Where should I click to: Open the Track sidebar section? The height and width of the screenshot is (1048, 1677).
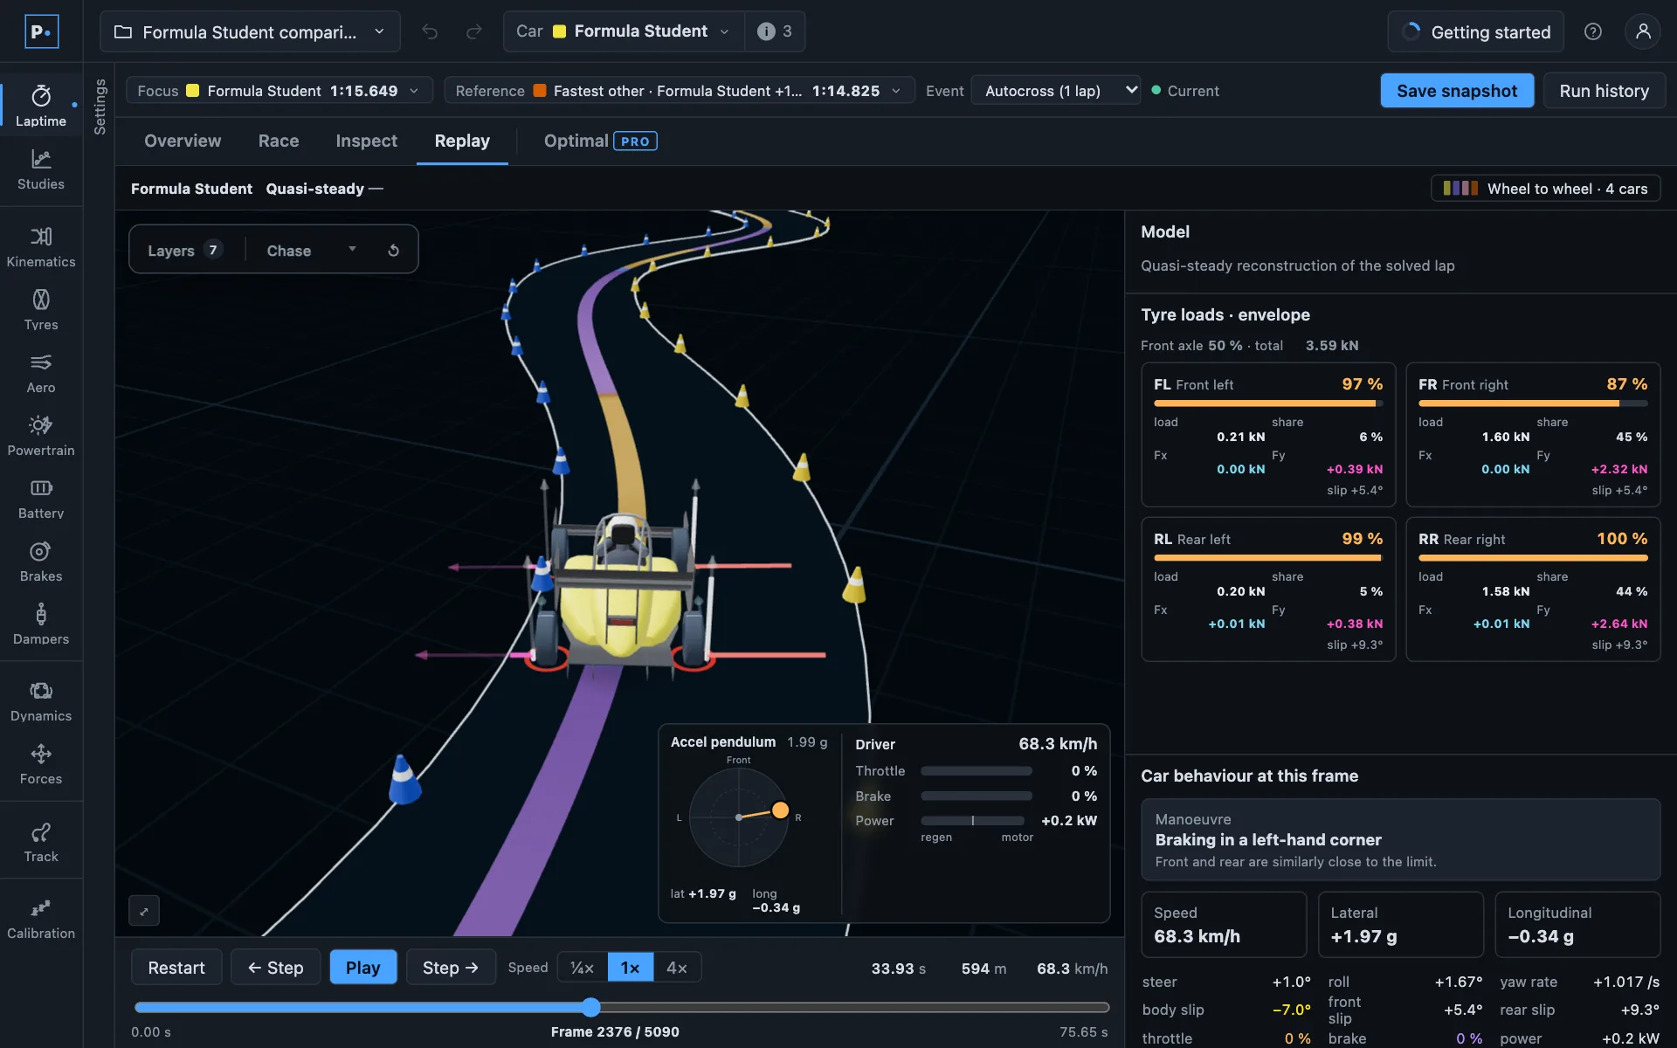click(x=41, y=842)
